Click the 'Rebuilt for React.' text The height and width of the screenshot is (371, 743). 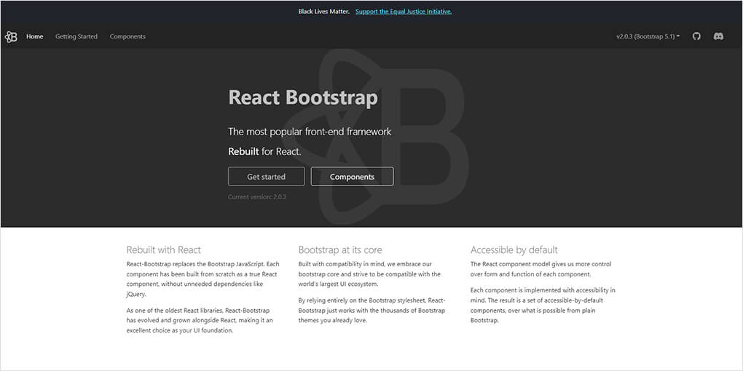coord(264,151)
